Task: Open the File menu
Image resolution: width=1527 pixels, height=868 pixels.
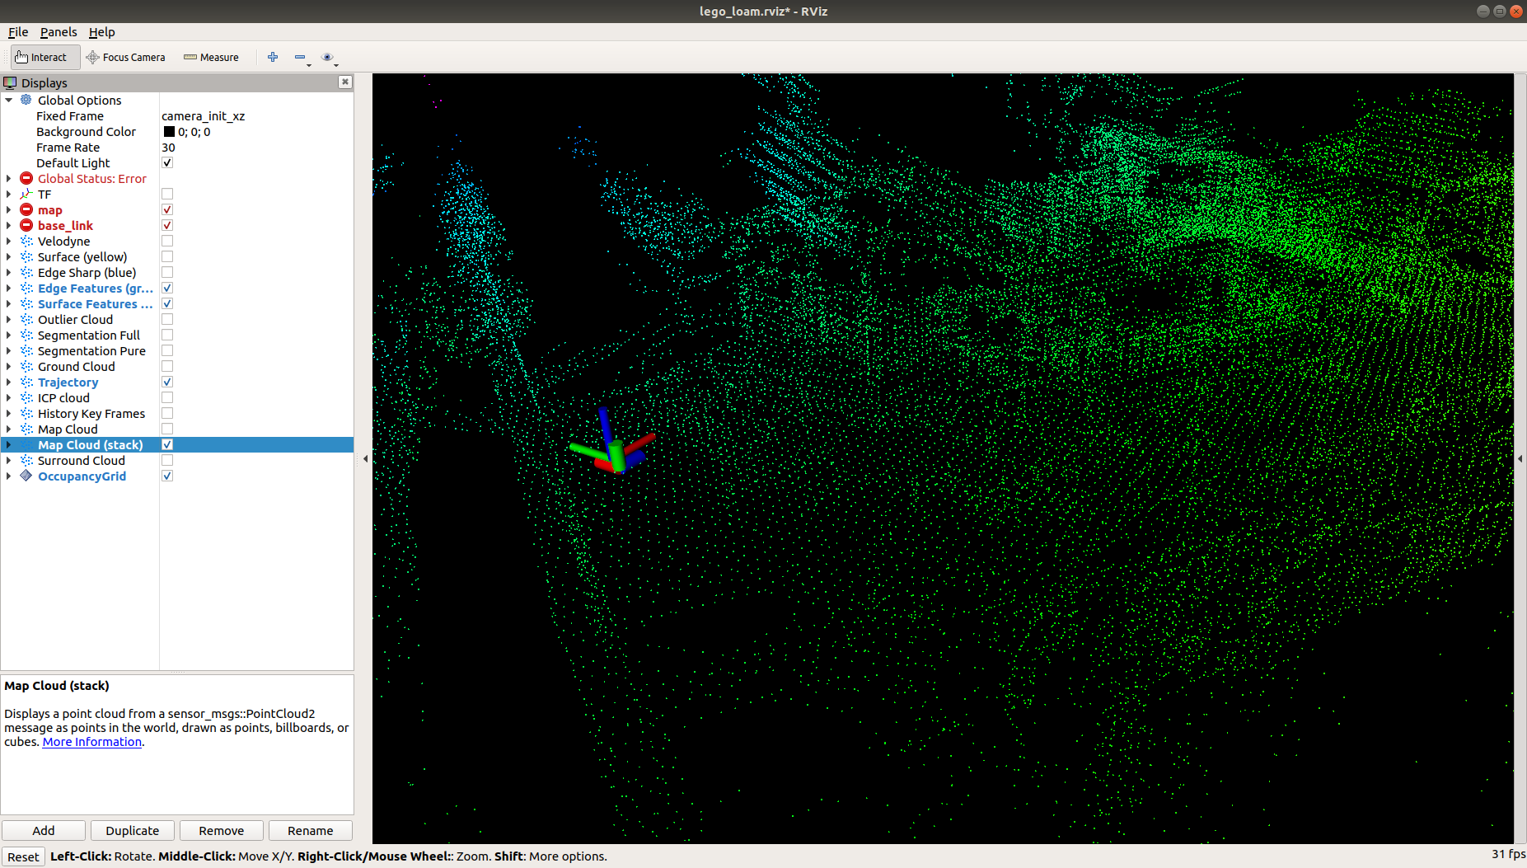Action: (18, 32)
